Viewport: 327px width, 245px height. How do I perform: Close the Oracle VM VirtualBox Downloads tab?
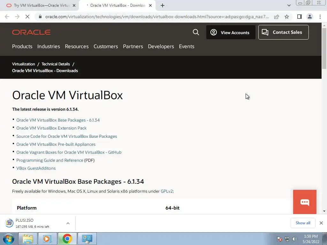click(x=150, y=5)
